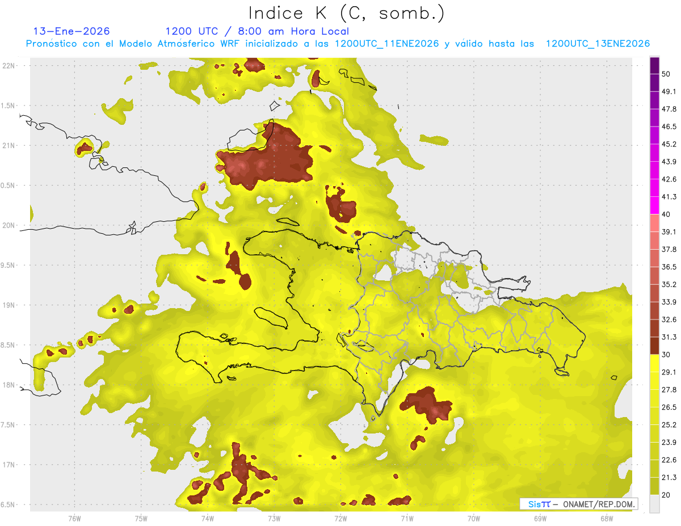This screenshot has height=526, width=681.
Task: Click the 74W longitude axis label
Action: click(x=208, y=519)
